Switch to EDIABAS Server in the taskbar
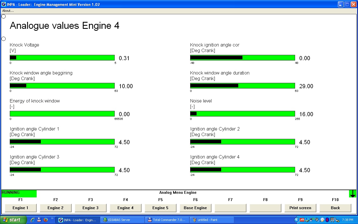358x224 pixels. click(x=122, y=220)
